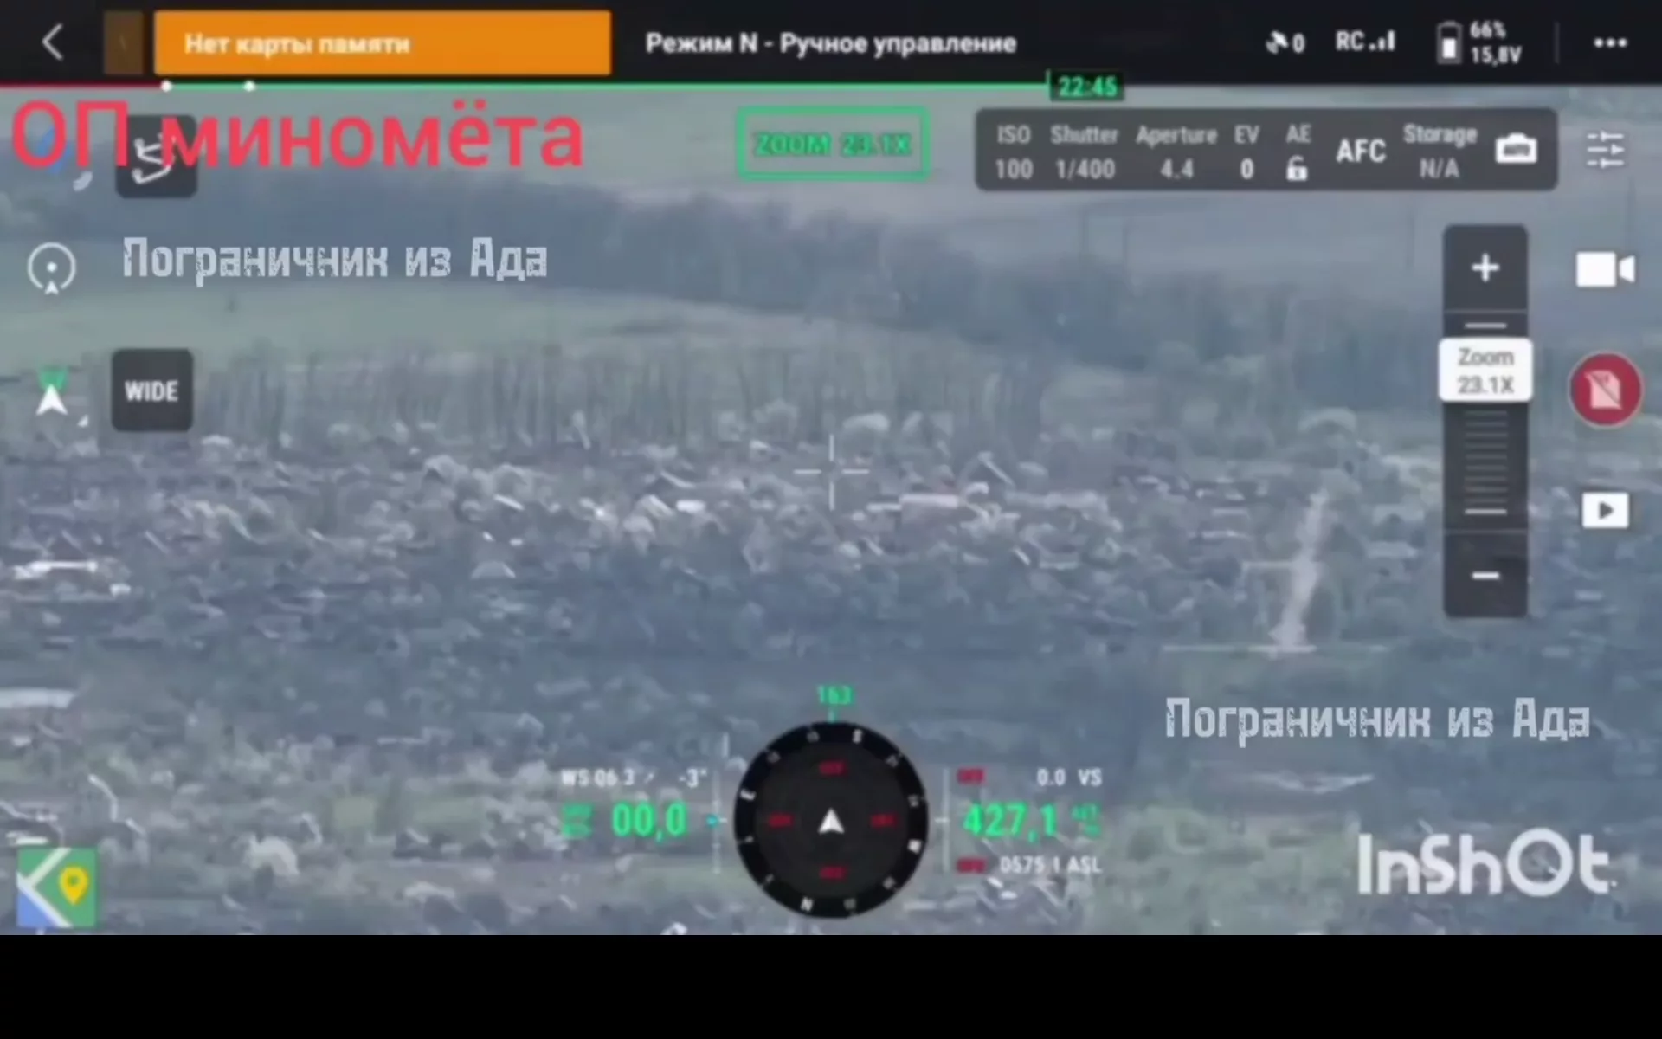Tap the orange no memory card banner

(382, 43)
